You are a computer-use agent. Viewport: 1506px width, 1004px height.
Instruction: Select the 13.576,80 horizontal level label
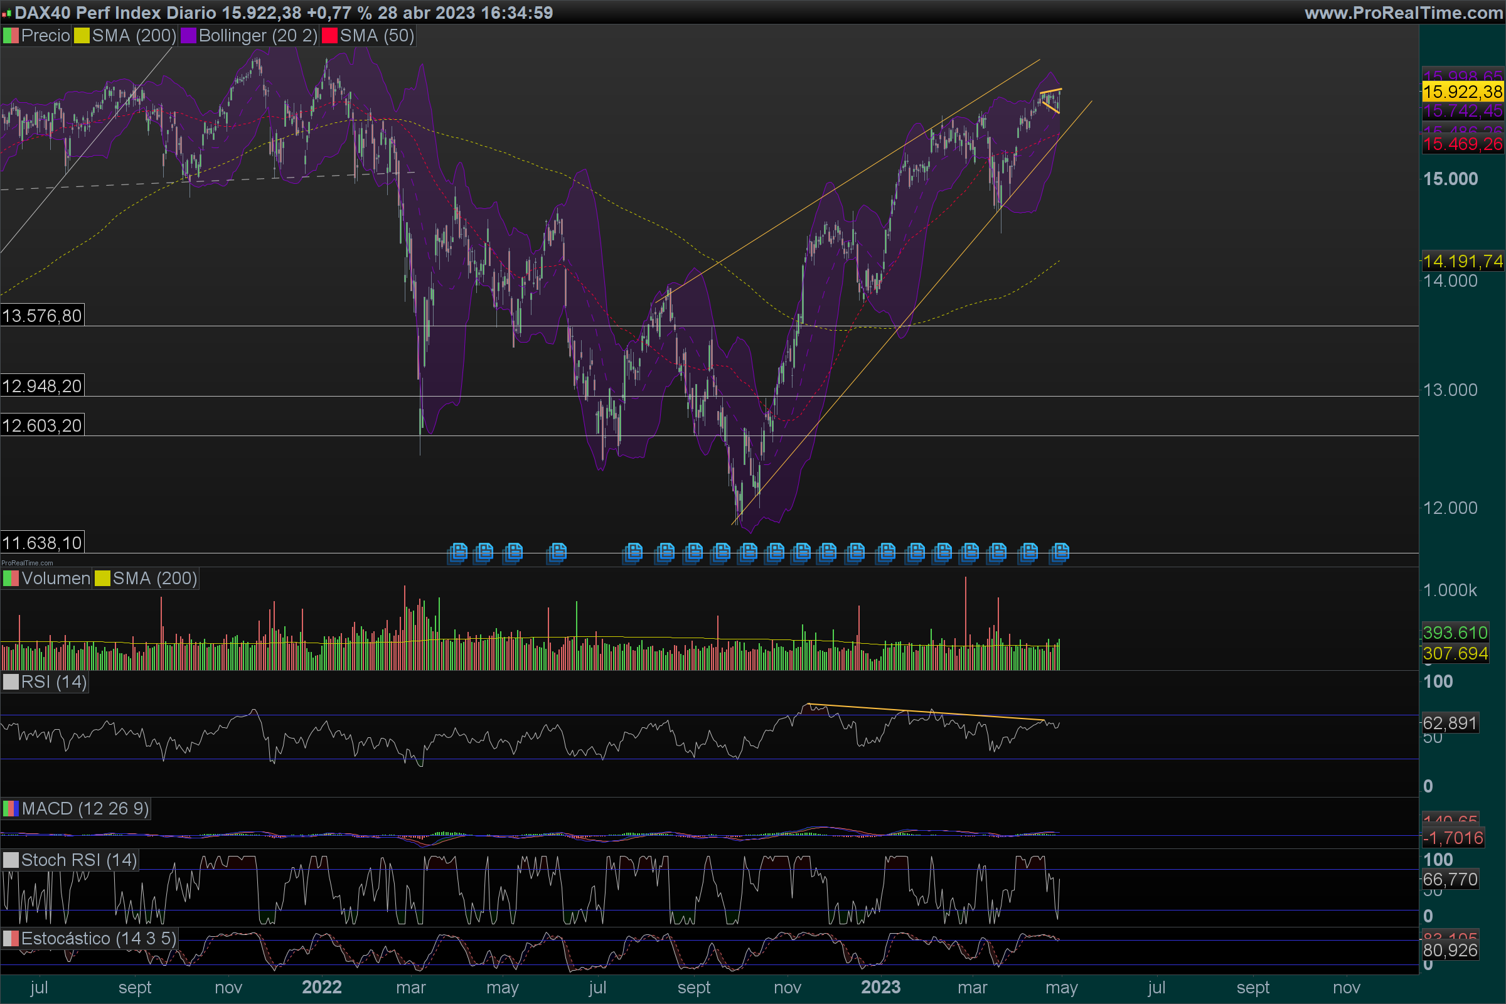42,316
